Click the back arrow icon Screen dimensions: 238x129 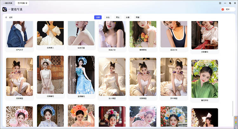6,17
